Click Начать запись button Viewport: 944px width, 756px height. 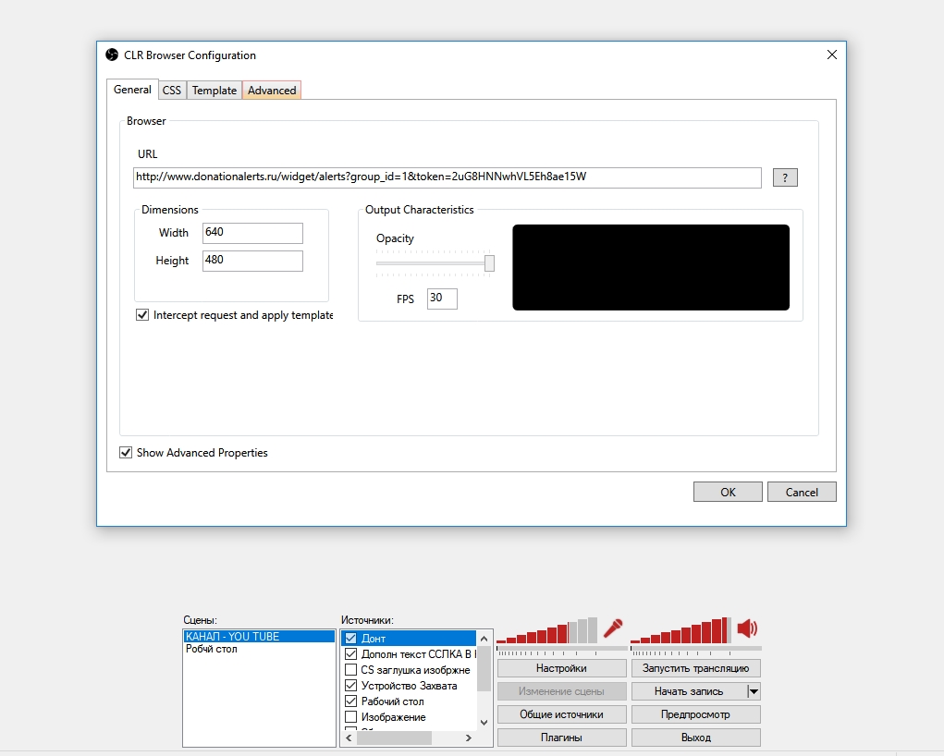pos(689,691)
